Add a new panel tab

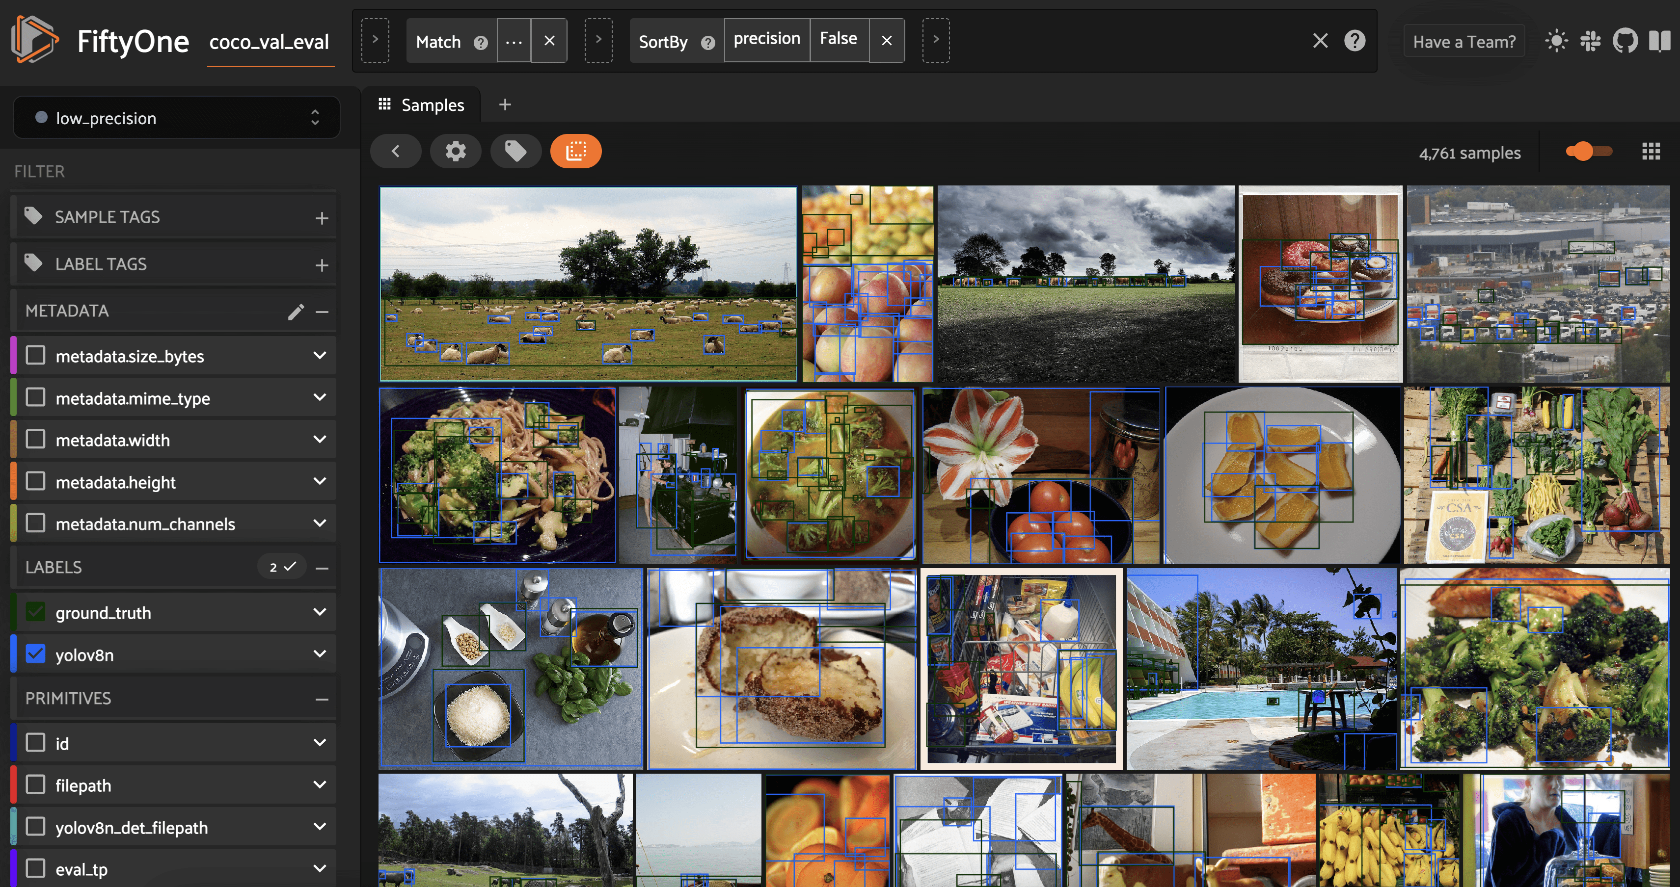point(505,104)
